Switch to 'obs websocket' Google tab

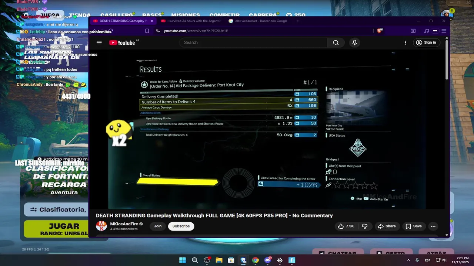(258, 21)
